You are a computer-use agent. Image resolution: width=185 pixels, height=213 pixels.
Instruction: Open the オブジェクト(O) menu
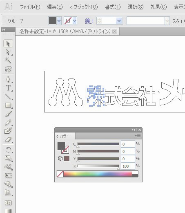[x=84, y=7]
